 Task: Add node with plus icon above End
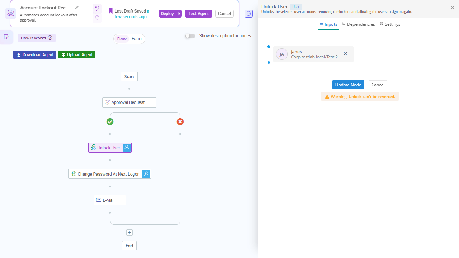tap(129, 233)
